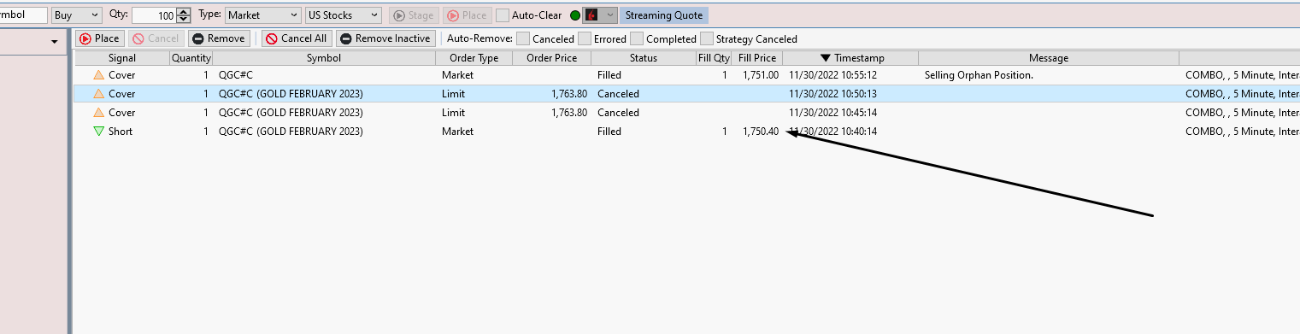Expand the left panel dropdown arrow
This screenshot has width=1300, height=334.
click(x=55, y=42)
